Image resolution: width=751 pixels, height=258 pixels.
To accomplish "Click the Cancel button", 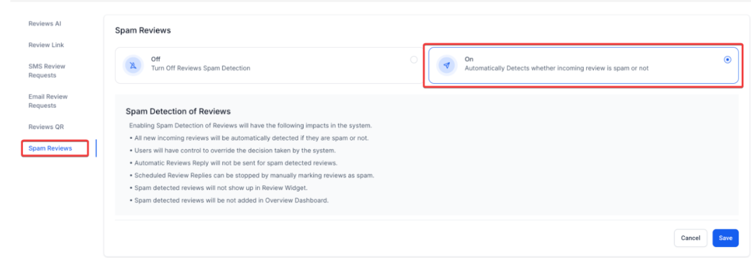I will pos(690,238).
